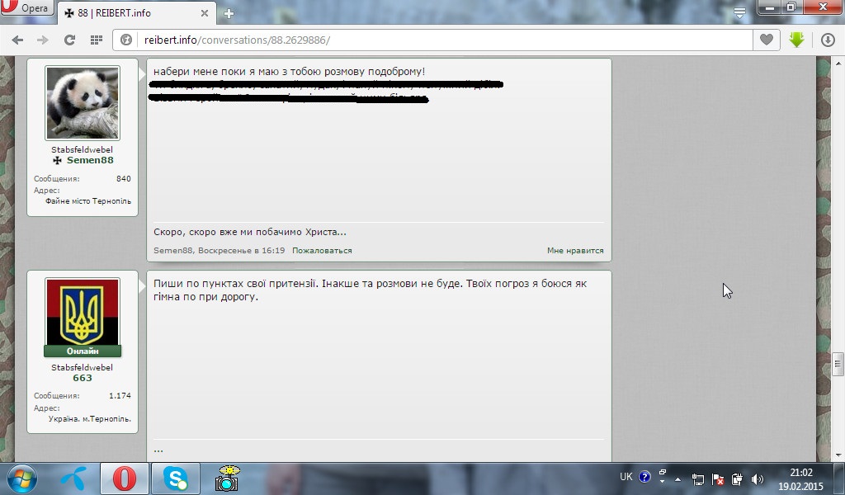Image resolution: width=845 pixels, height=495 pixels.
Task: Select the 88 | REIBERT.info tab
Action: [x=136, y=13]
